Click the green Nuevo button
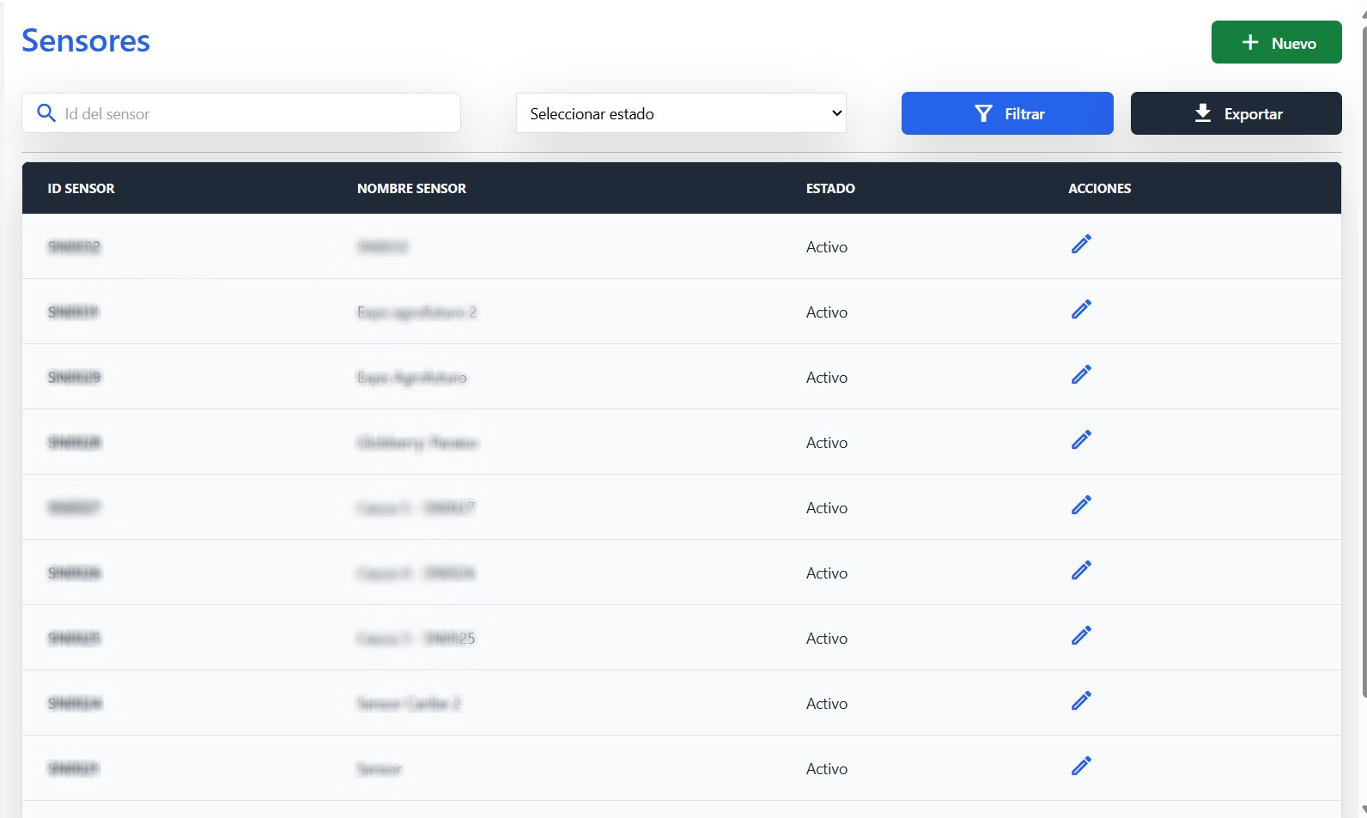This screenshot has height=818, width=1367. [x=1276, y=43]
